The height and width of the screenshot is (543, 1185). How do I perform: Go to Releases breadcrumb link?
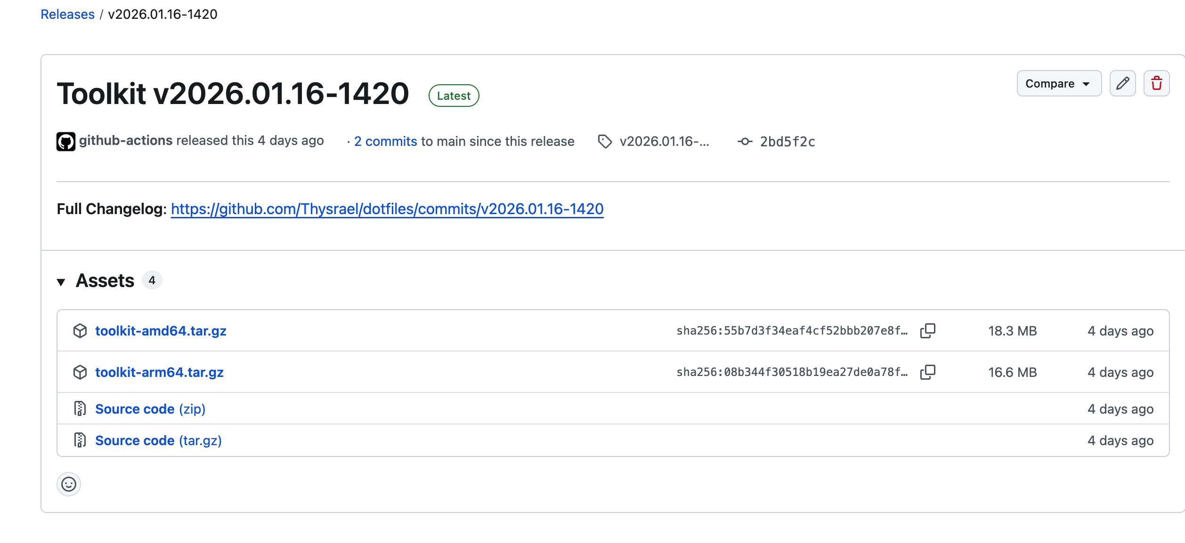coord(68,15)
